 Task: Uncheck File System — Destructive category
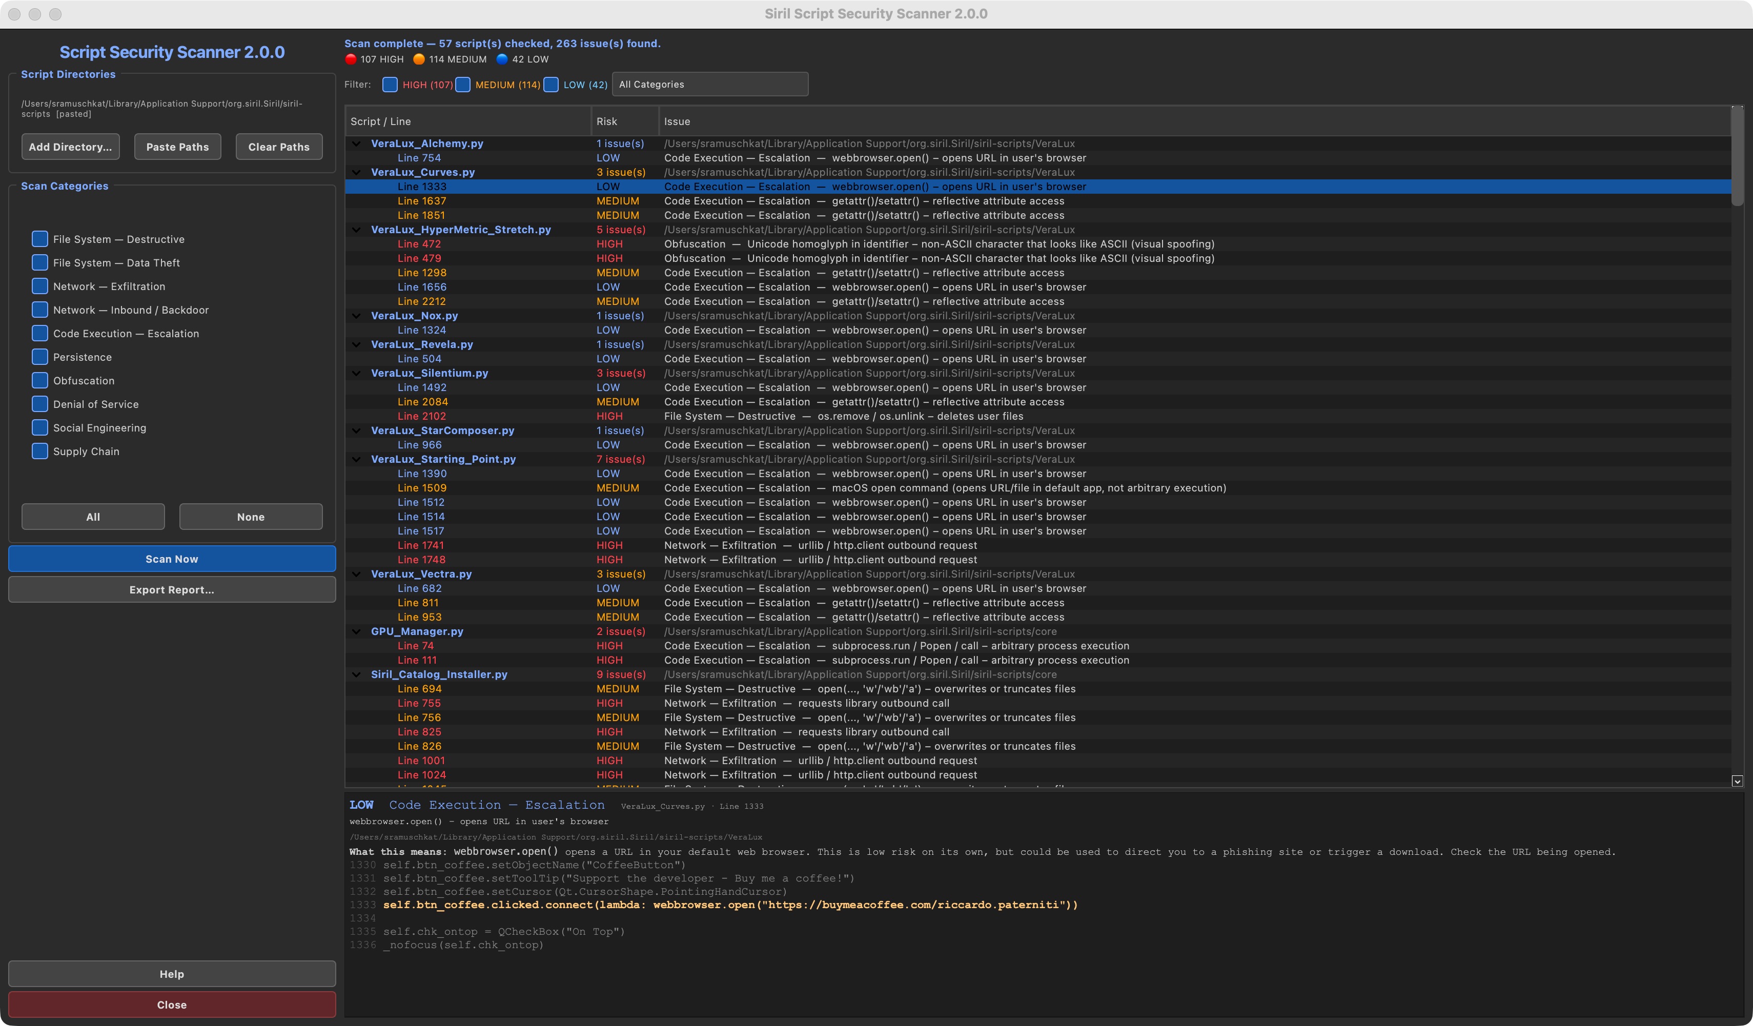point(39,239)
